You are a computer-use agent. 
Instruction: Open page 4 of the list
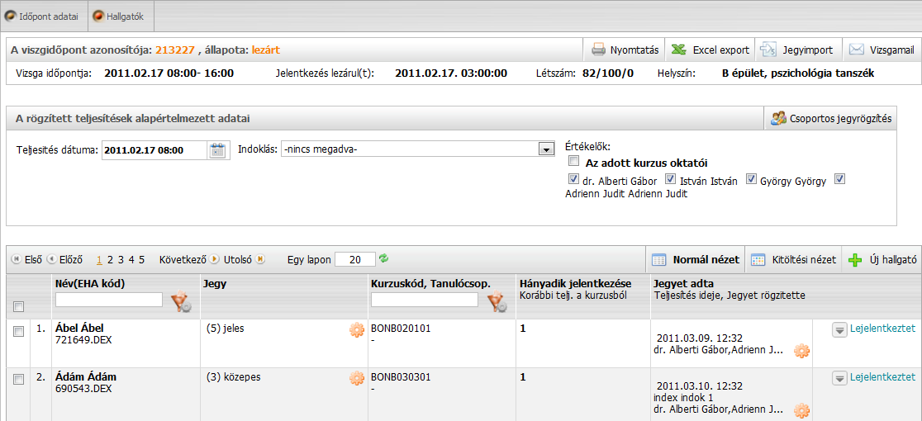[x=131, y=259]
